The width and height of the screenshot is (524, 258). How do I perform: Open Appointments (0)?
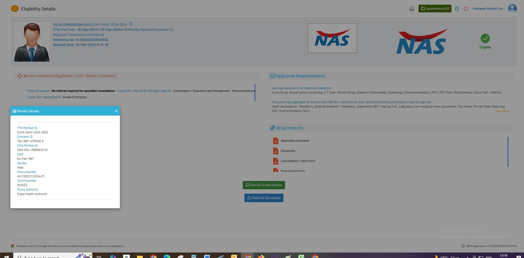pyautogui.click(x=435, y=9)
